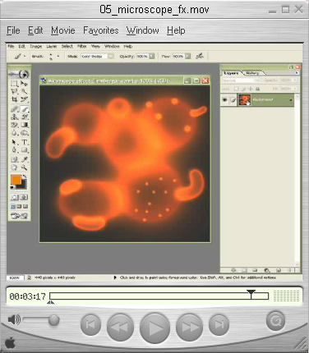Open the Flow slider arrow in options bar
The height and width of the screenshot is (353, 309).
(x=188, y=57)
